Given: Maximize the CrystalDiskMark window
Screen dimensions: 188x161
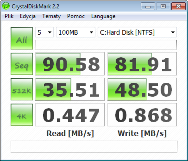Looking at the screenshot, I should pyautogui.click(x=163, y=6).
